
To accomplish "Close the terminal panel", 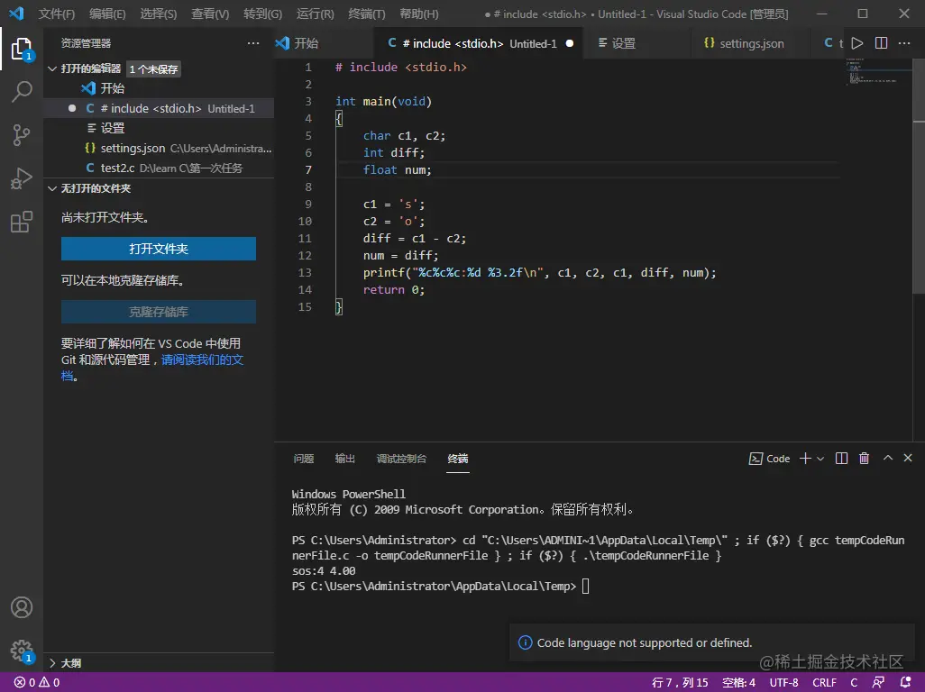I will [908, 458].
